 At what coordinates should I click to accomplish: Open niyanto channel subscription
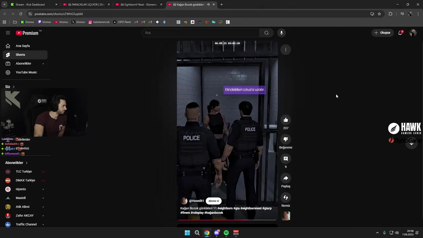[25, 189]
